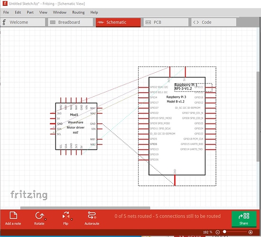Click the GPIO26 pin label

click(x=154, y=160)
